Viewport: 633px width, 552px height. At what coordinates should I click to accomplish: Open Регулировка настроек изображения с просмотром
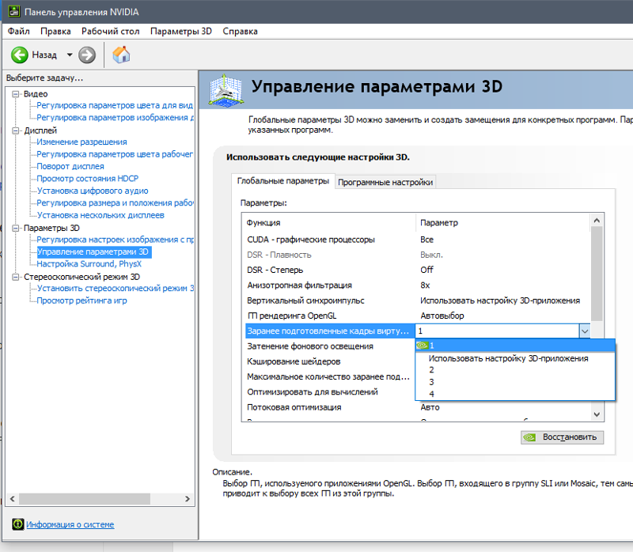coord(115,240)
